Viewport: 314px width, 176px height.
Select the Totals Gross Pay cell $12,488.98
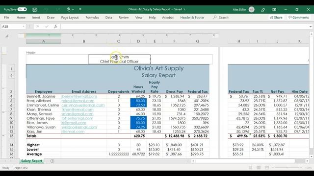point(175,136)
